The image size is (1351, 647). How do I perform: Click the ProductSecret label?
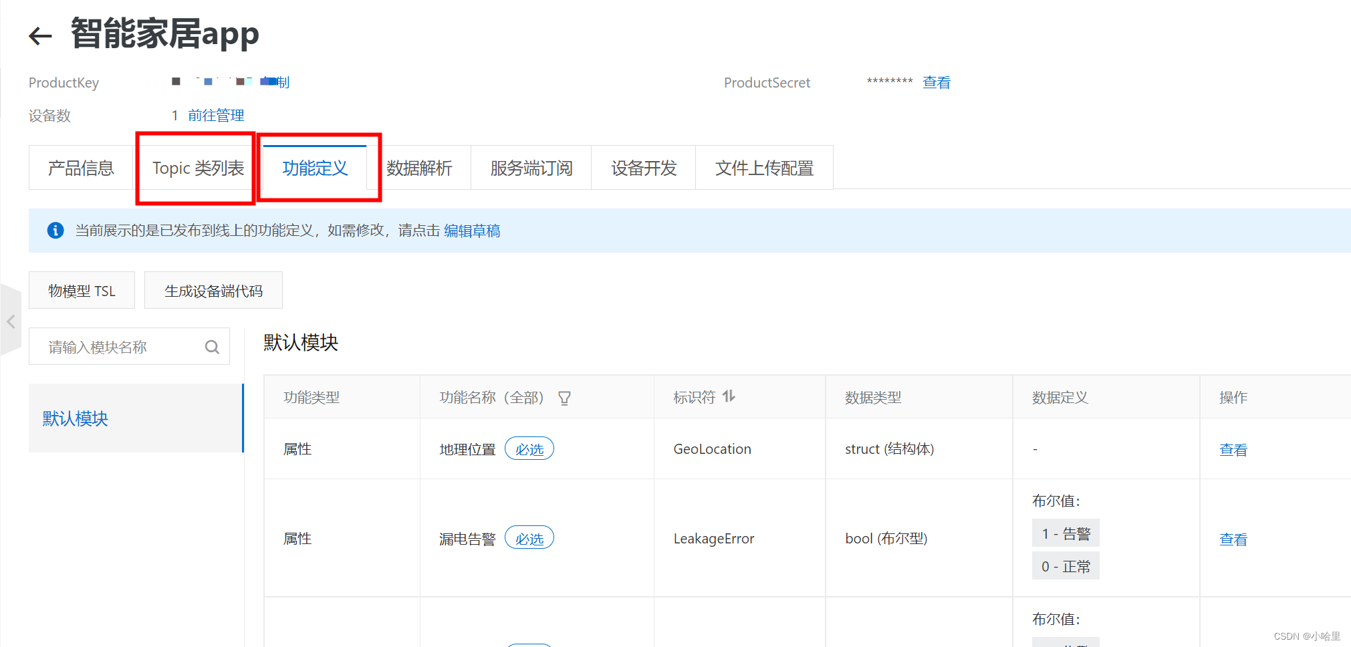coord(767,83)
